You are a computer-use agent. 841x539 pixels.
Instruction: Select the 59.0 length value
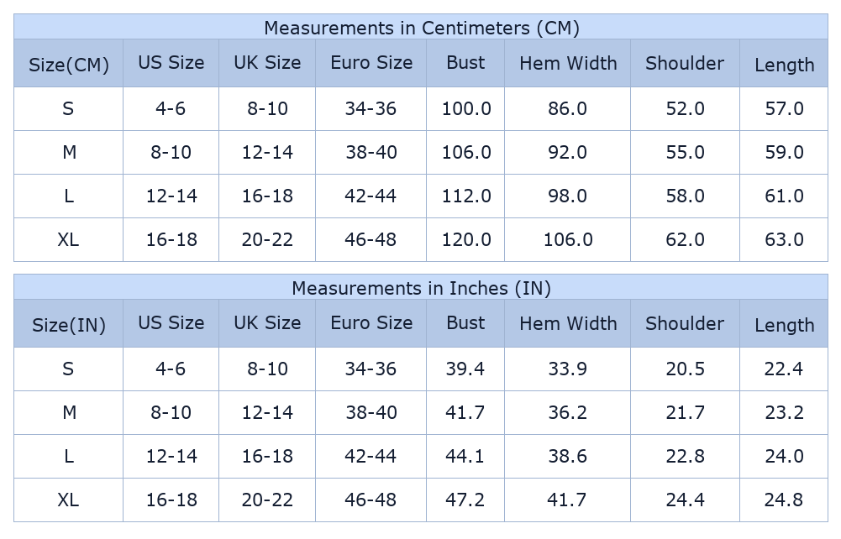784,153
